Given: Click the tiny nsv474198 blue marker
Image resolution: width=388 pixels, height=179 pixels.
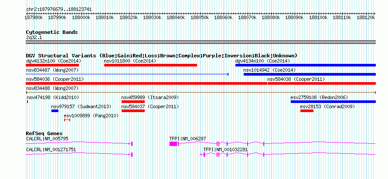Looking at the screenshot, I should click(x=27, y=102).
